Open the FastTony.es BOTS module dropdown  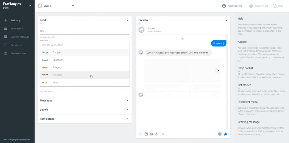pos(30,6)
